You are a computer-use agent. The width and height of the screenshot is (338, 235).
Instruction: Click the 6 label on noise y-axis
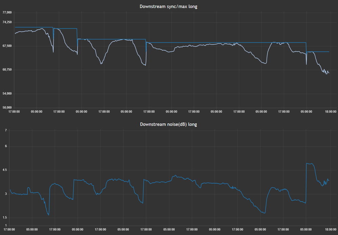6,146
